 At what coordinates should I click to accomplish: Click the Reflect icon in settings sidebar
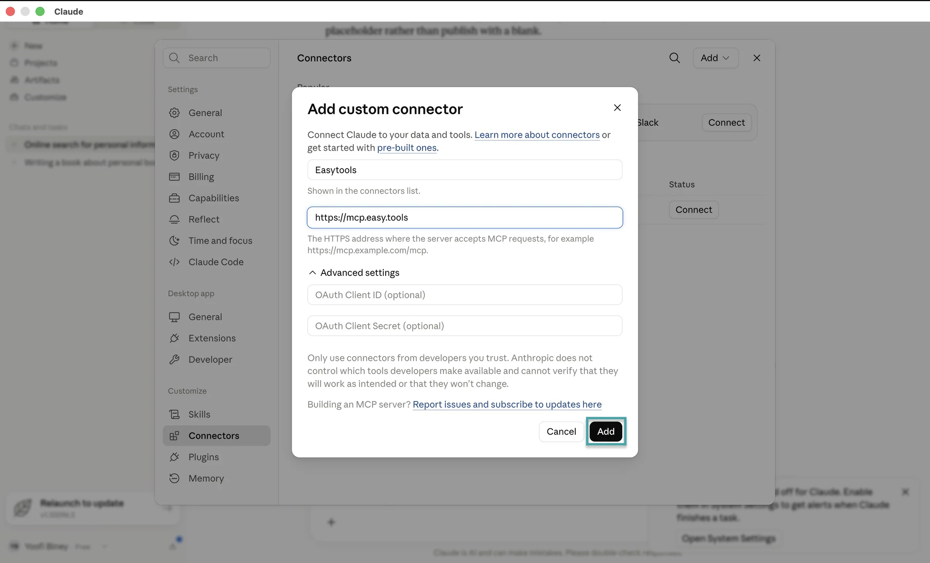[x=174, y=219]
